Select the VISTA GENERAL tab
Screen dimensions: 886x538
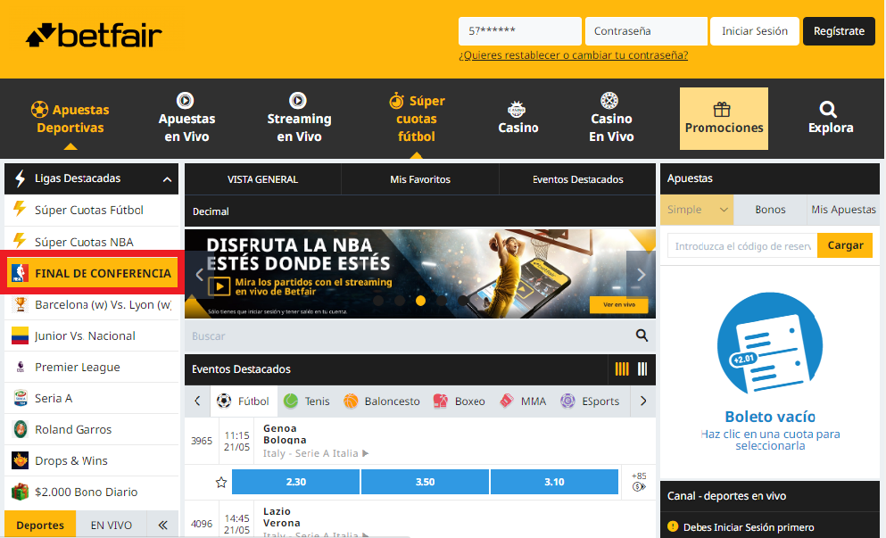(x=262, y=179)
